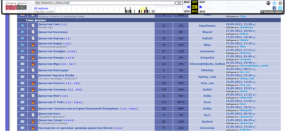Close the Wayback toolbar
285x131 pixels.
(x=280, y=3)
